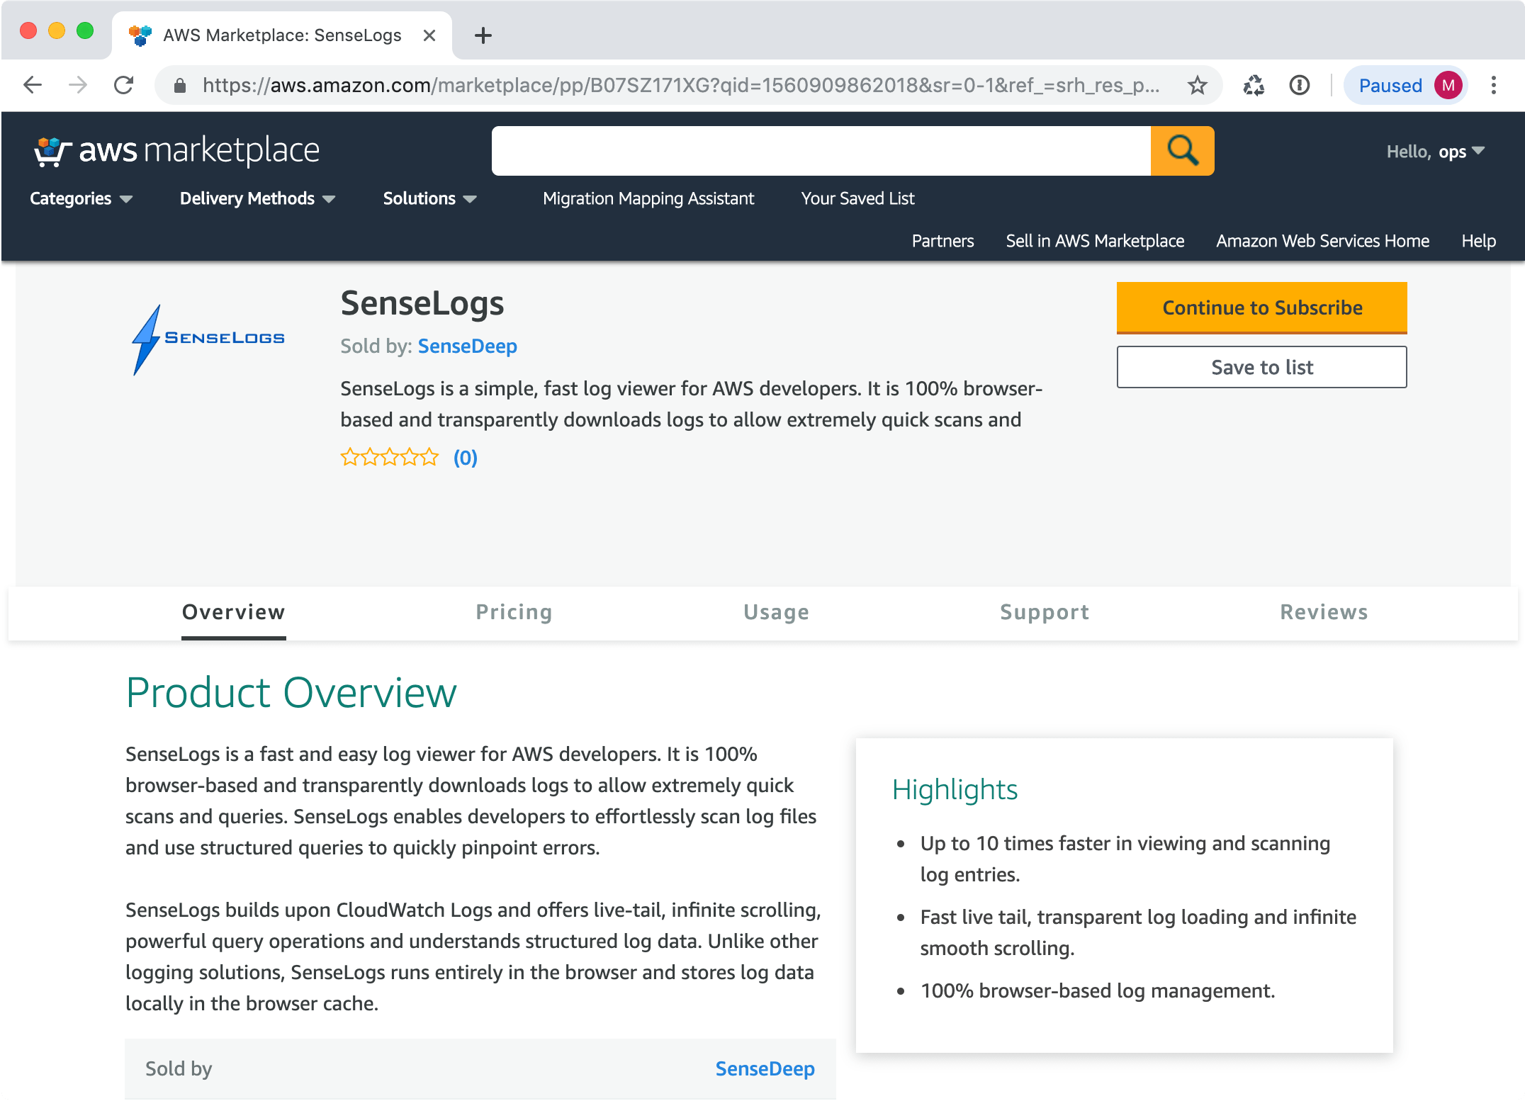1525x1101 pixels.
Task: Click the SenseLogs product title
Action: tap(422, 304)
